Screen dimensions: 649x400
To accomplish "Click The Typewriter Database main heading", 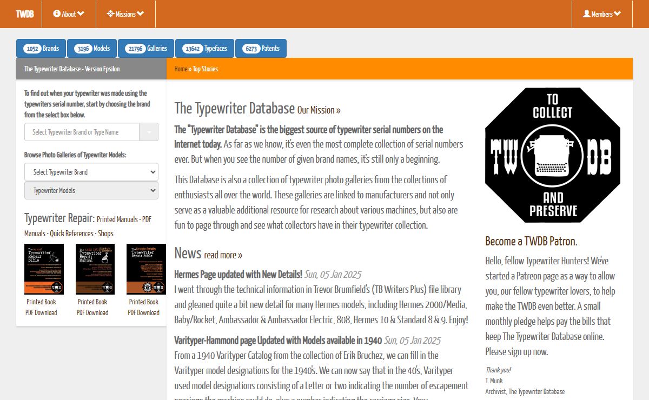I will point(235,108).
